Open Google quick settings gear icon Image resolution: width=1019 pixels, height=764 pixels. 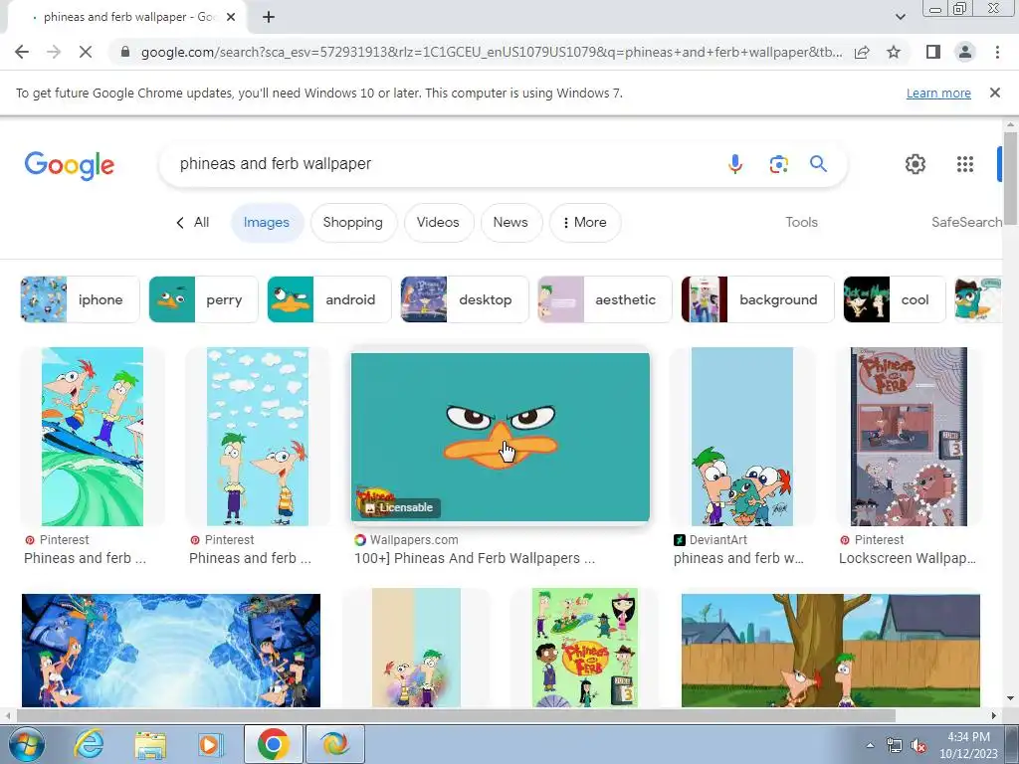coord(916,164)
